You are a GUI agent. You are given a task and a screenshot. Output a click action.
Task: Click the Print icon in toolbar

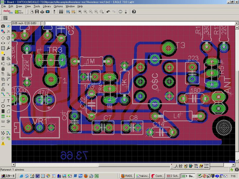tap(42, 12)
